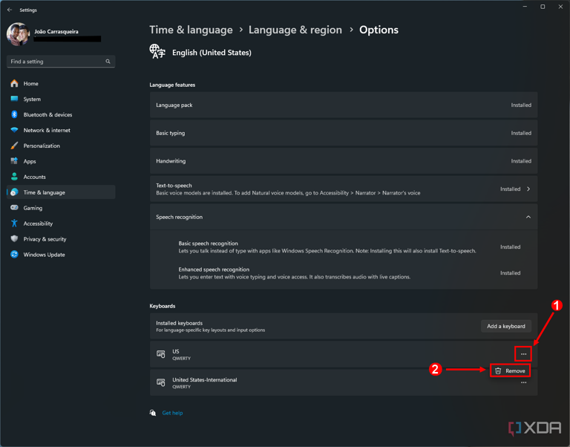Image resolution: width=570 pixels, height=447 pixels.
Task: Navigate to Language & region breadcrumb
Action: point(295,30)
